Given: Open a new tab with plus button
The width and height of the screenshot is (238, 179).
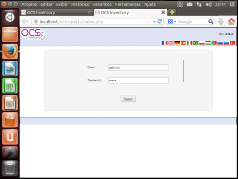Looking at the screenshot, I should pyautogui.click(x=172, y=12).
